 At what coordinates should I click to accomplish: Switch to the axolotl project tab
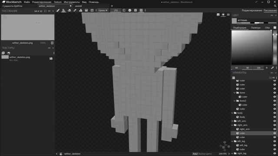tap(78, 6)
